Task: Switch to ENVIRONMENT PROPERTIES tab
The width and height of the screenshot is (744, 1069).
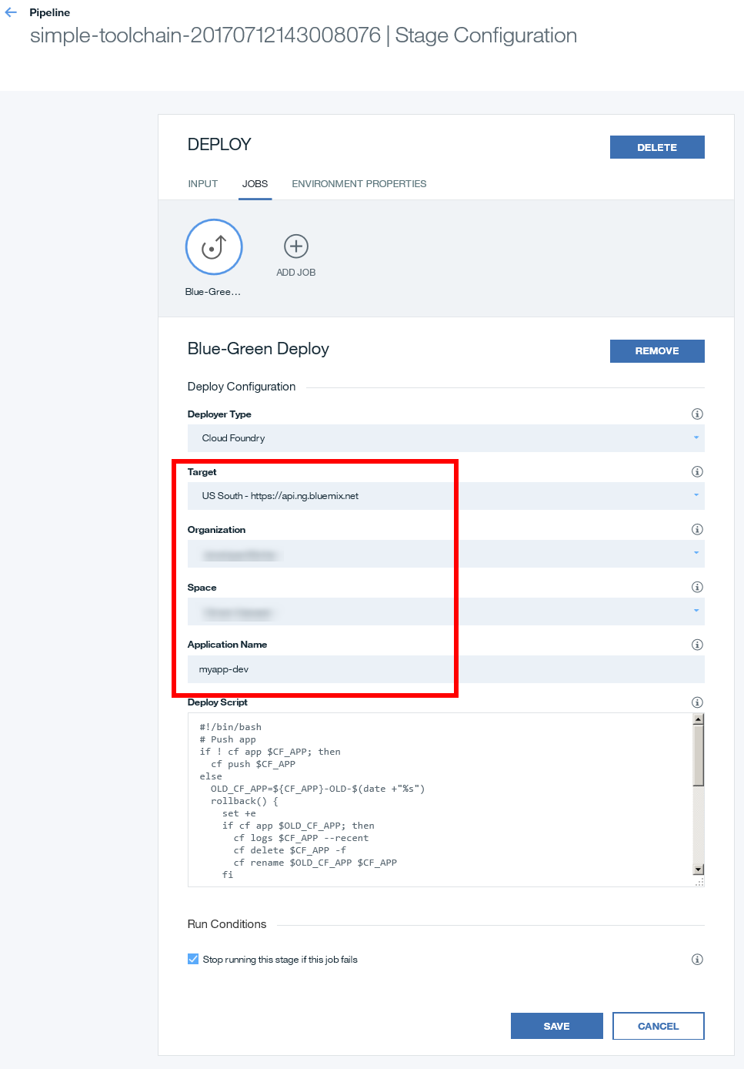Action: point(359,184)
